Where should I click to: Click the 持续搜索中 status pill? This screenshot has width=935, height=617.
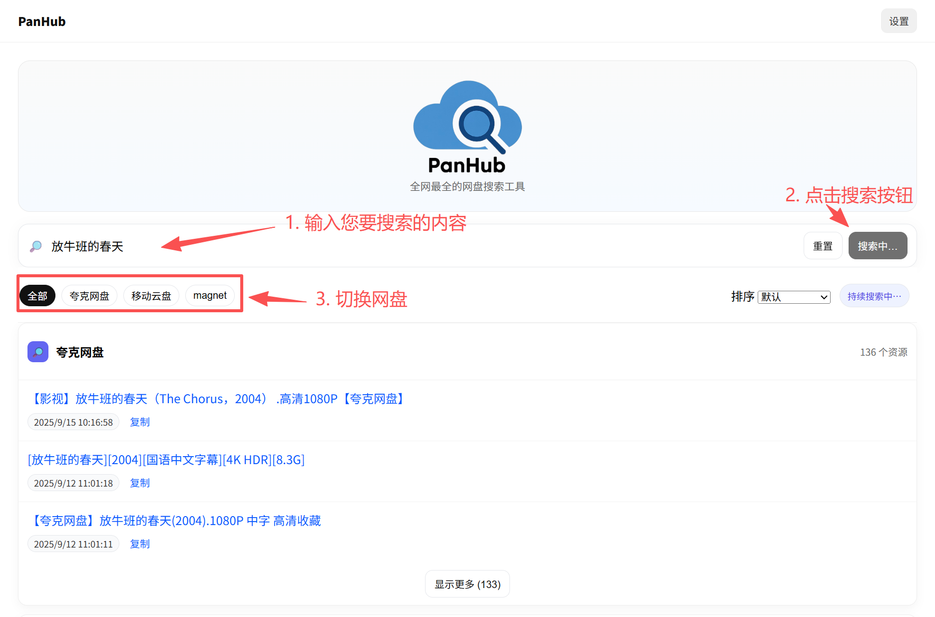(x=874, y=296)
